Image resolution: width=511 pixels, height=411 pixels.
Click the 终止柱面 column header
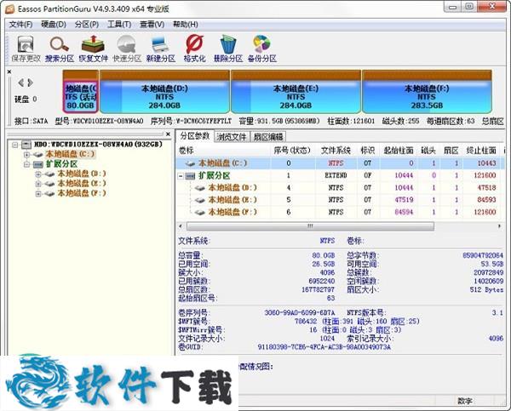coord(481,151)
